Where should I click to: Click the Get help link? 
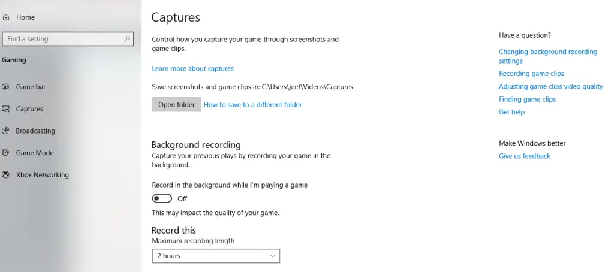pyautogui.click(x=511, y=112)
